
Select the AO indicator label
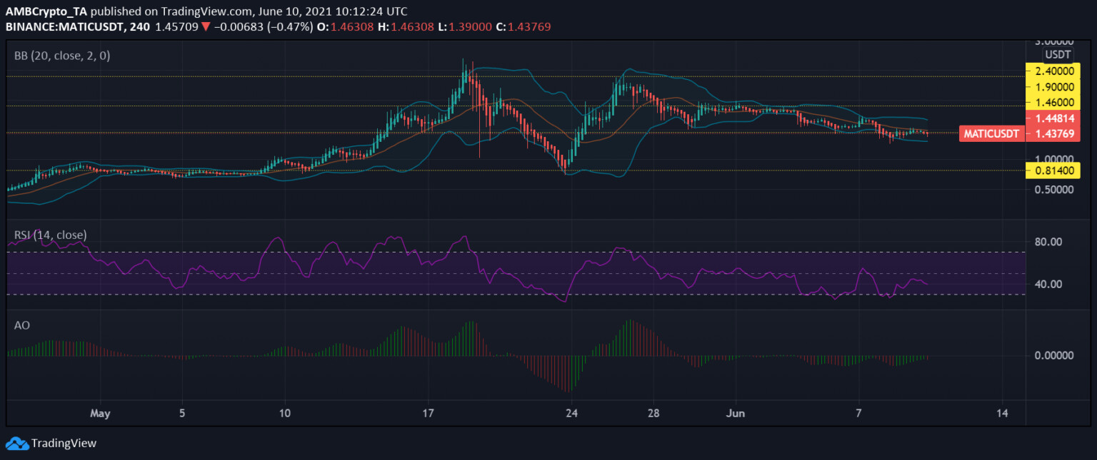(22, 324)
